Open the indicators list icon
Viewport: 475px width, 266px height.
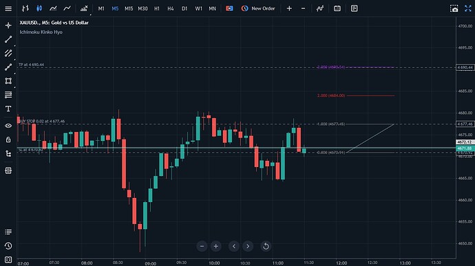pos(84,8)
